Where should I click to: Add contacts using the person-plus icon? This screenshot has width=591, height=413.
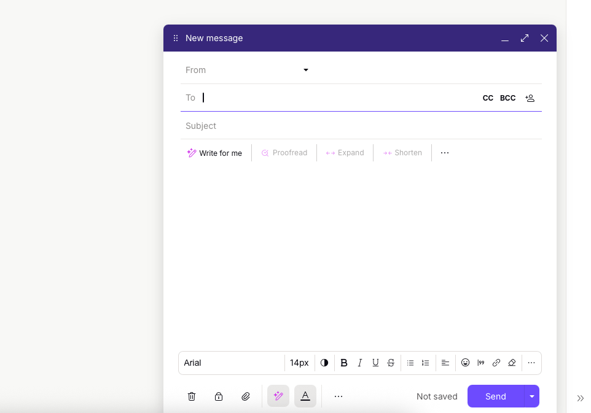[x=530, y=98]
